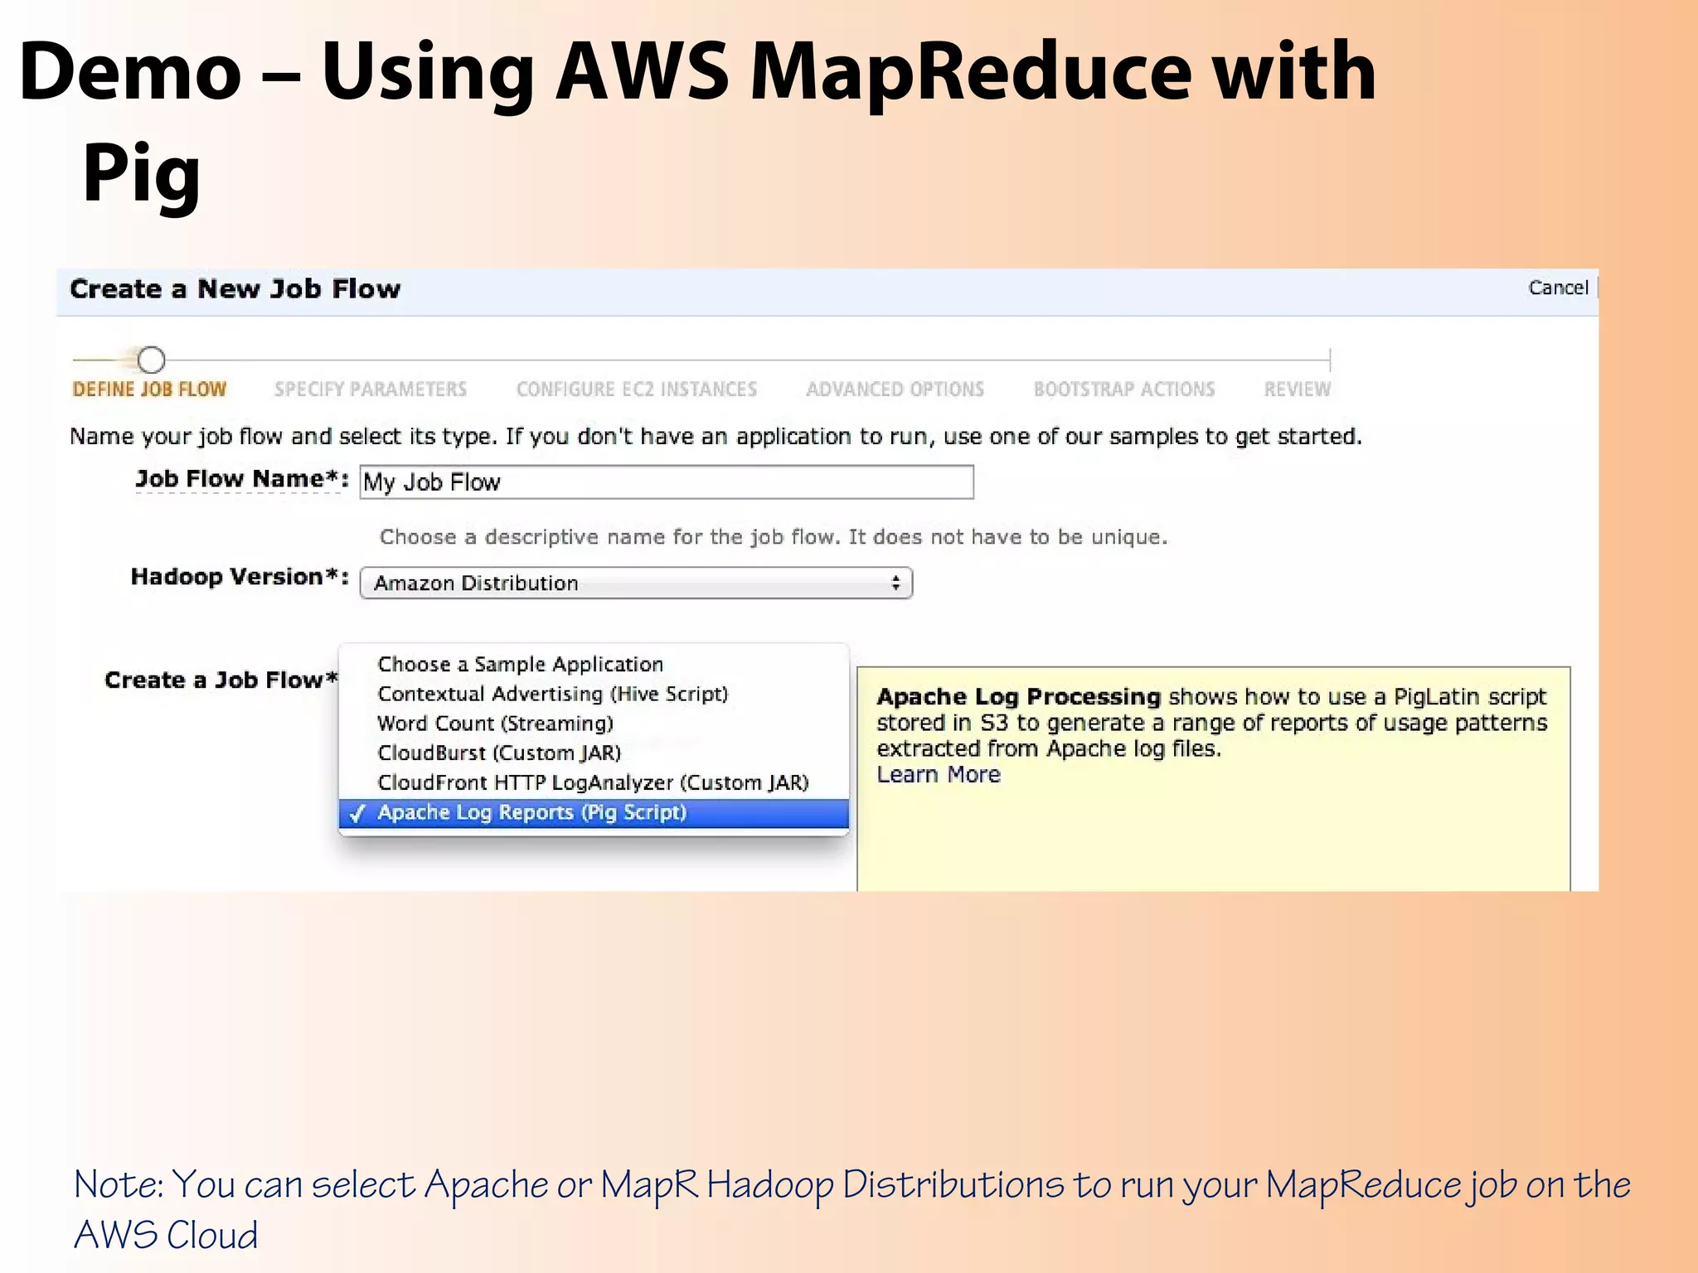Select the Define Job Flow step
The width and height of the screenshot is (1698, 1273).
pos(149,389)
